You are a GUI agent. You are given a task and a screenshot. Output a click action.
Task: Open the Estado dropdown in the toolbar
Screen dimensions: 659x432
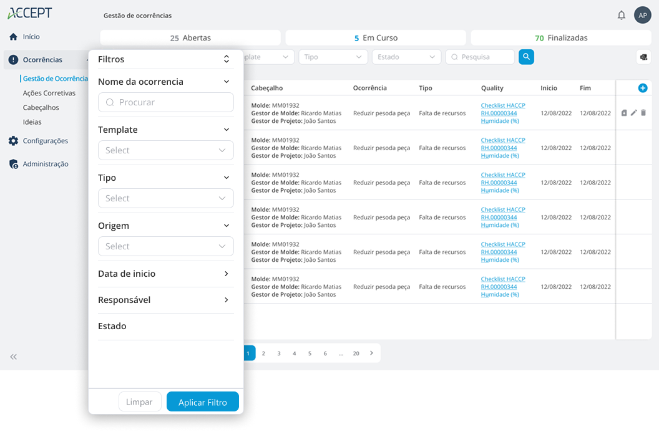coord(406,57)
